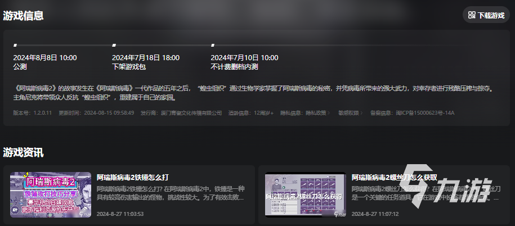Click the 更新时间 2024-08-15 09:58:49 text
The height and width of the screenshot is (226, 515).
96,113
